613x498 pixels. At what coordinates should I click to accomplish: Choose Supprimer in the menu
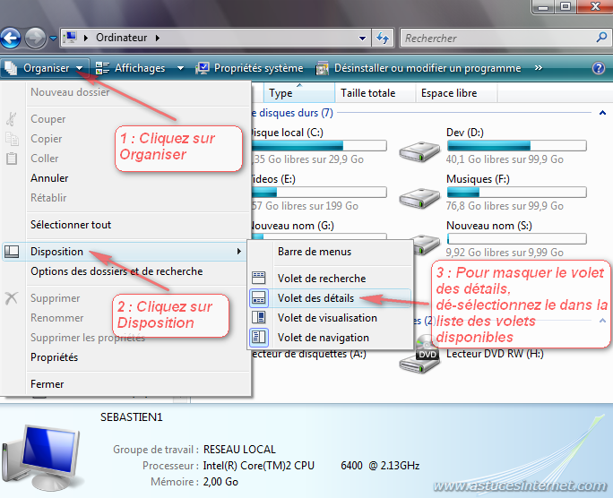click(56, 298)
